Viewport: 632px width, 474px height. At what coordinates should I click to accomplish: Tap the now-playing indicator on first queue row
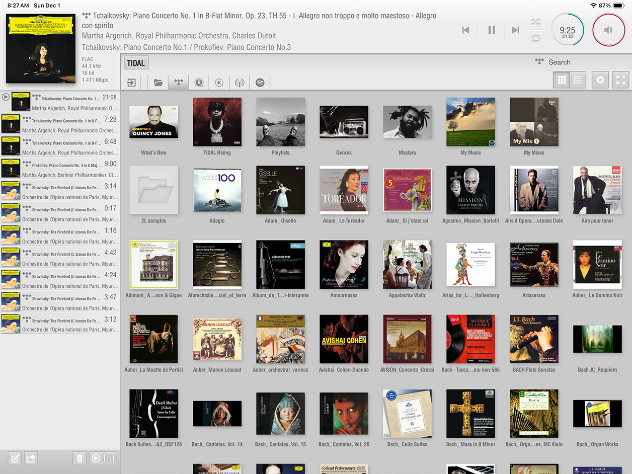6,97
